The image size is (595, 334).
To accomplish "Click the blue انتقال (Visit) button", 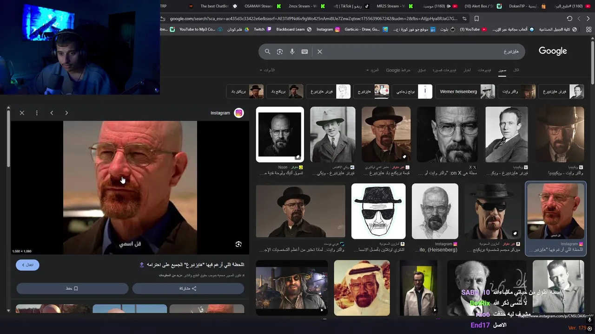I will click(x=27, y=265).
